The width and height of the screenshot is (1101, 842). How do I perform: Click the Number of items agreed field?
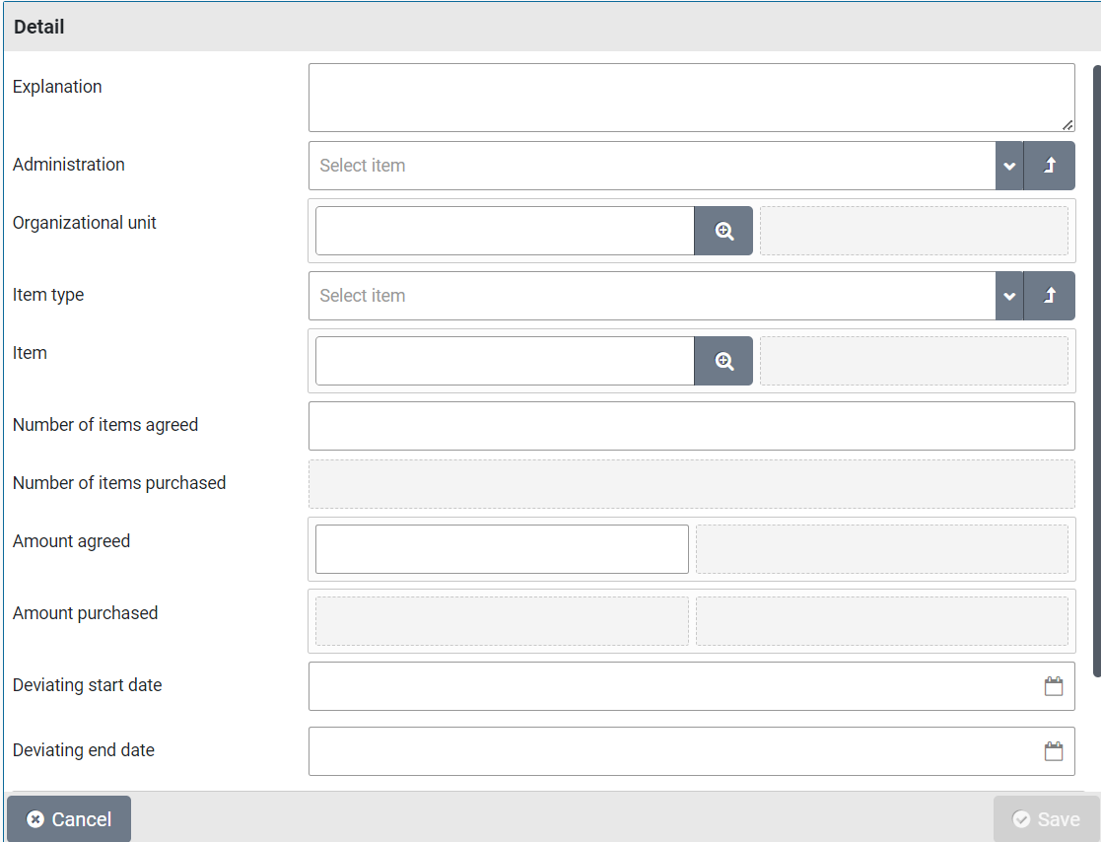coord(690,426)
